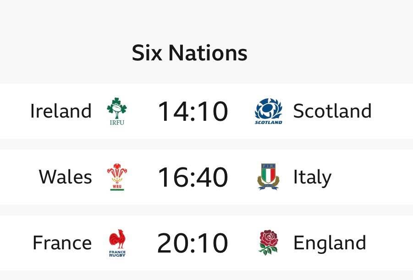
Task: Click the 14:10 kick-off time
Action: pyautogui.click(x=193, y=112)
